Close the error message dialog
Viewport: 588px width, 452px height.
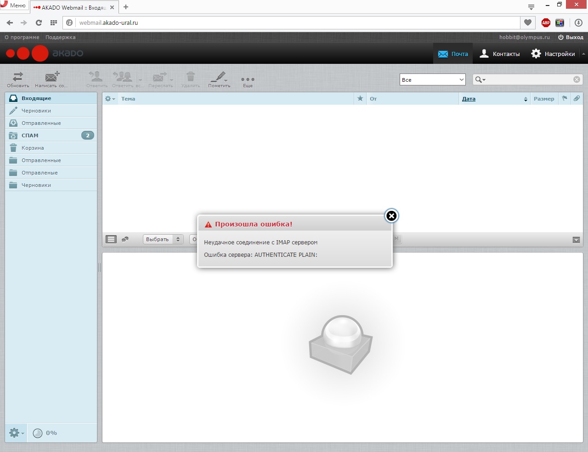coord(391,216)
